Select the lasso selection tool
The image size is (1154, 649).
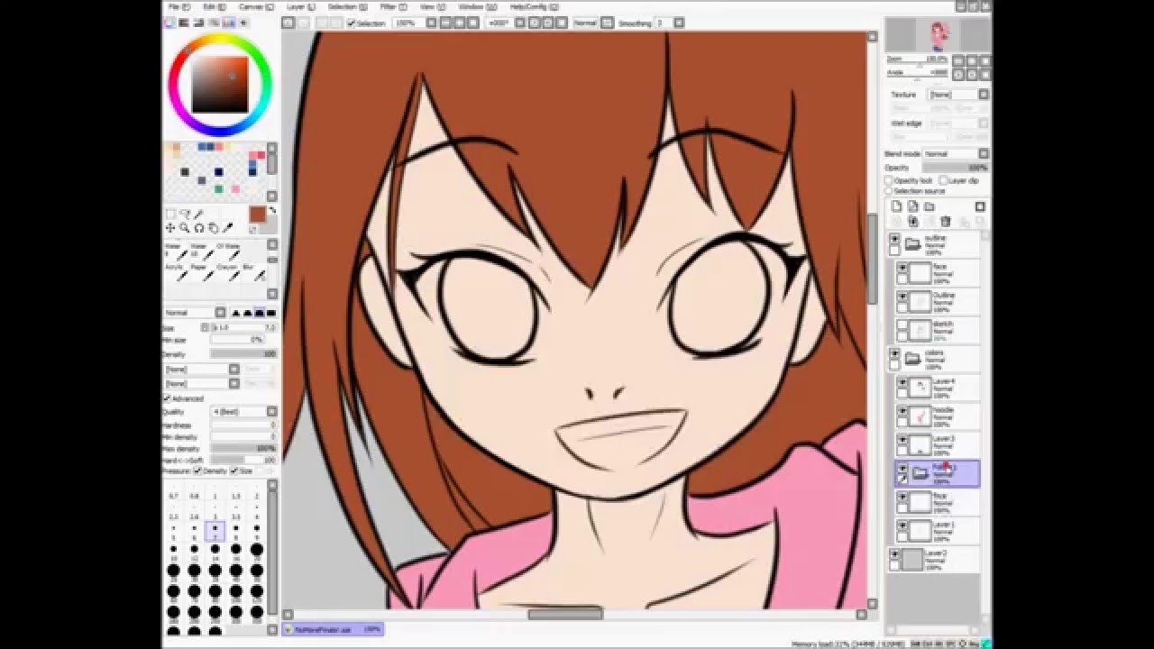(185, 214)
